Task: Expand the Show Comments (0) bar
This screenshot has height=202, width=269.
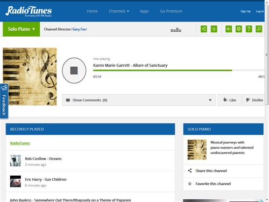Action: 139,100
